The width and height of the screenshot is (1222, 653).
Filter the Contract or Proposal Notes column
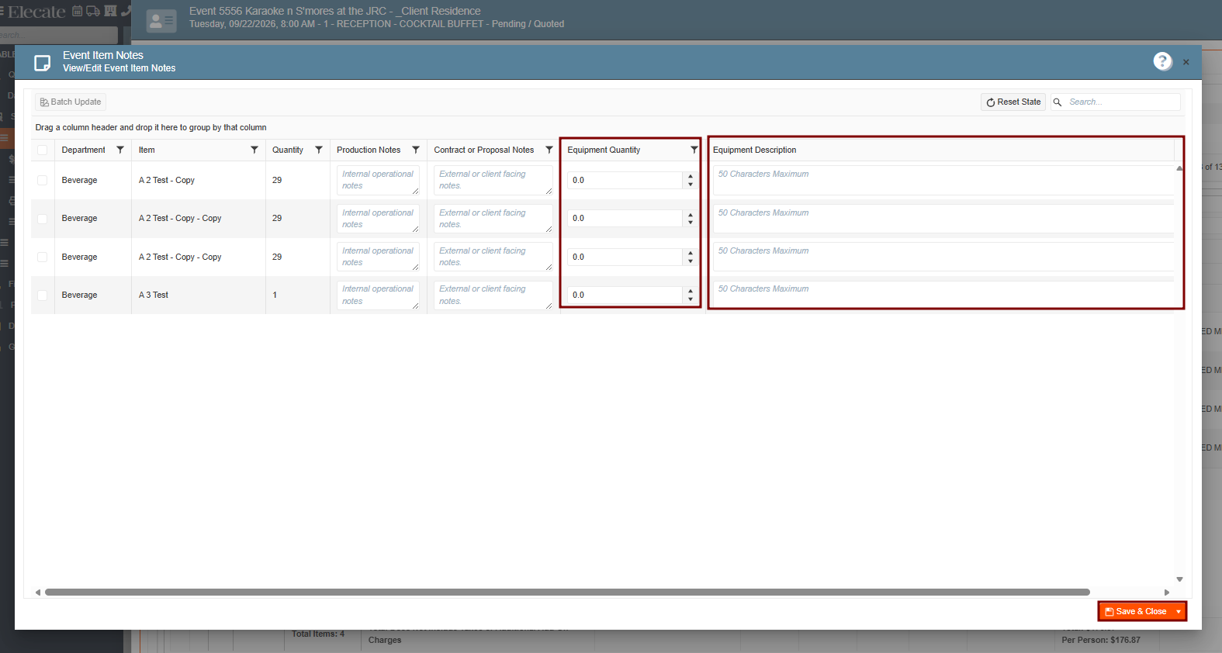549,150
